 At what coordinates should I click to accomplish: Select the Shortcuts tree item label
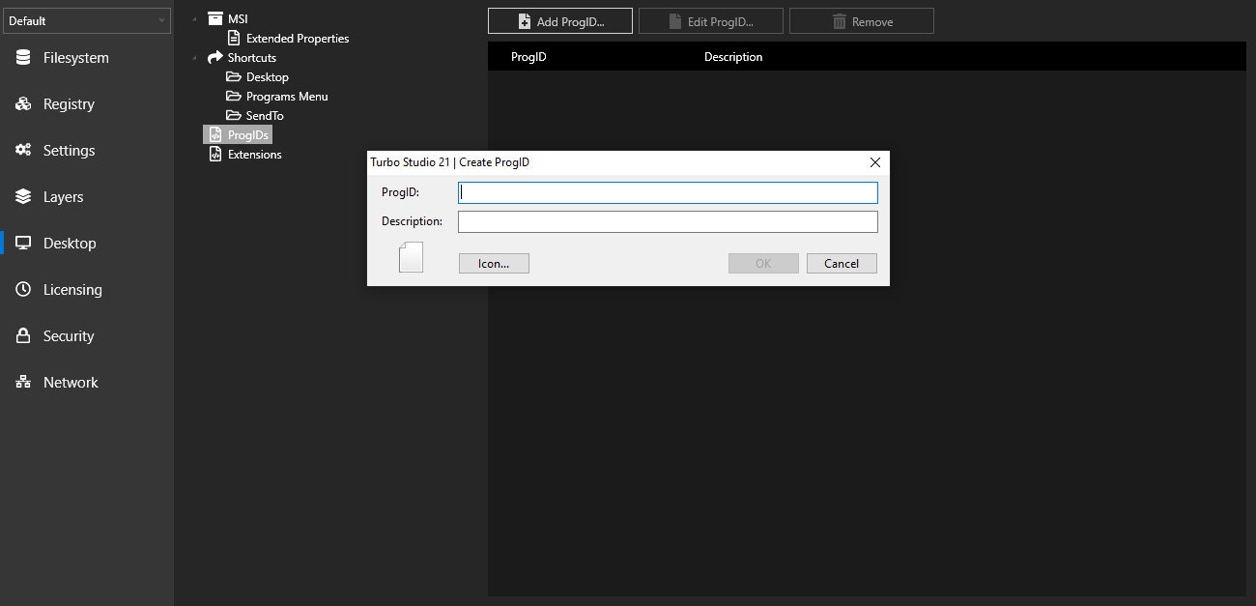(x=252, y=58)
